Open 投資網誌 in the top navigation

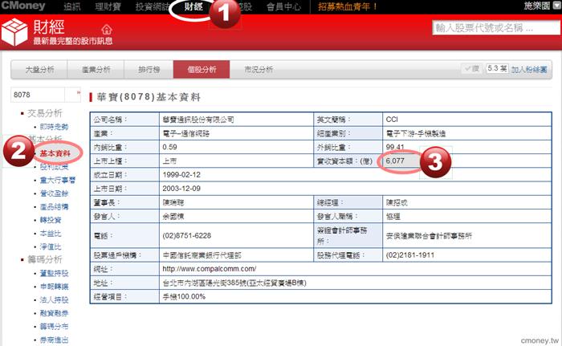click(153, 6)
